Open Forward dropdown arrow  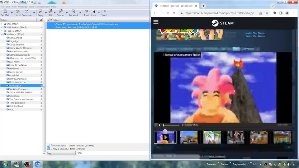[80, 13]
